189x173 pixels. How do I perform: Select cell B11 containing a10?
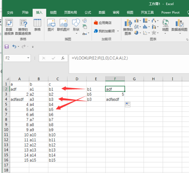coord(38,135)
